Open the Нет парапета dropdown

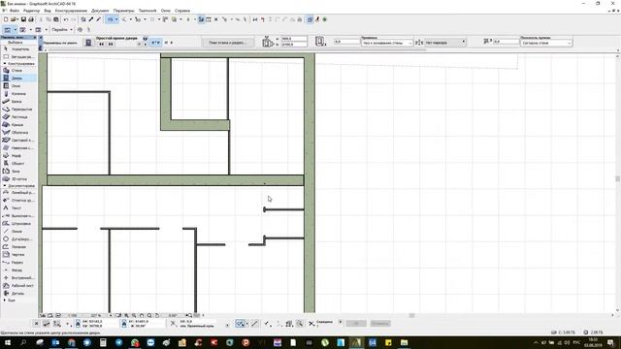coord(444,43)
